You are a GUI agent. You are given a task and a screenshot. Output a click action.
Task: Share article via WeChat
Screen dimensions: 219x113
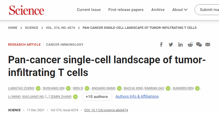tap(199, 45)
